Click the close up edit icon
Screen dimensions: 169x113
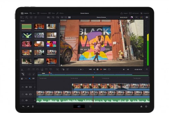pos(42,69)
